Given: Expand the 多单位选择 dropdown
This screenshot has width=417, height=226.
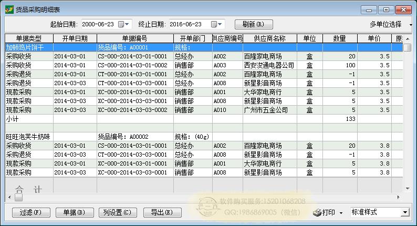Looking at the screenshot, I should pos(410,24).
